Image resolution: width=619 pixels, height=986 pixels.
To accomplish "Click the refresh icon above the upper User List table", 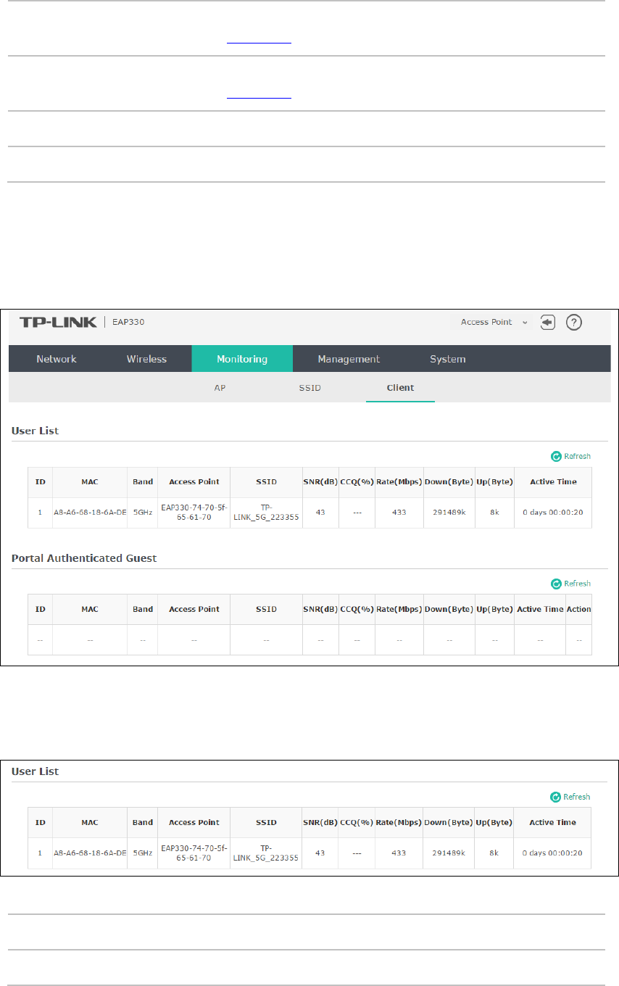I will (556, 457).
